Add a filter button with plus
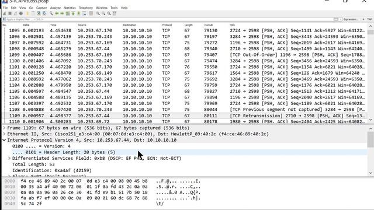The width and height of the screenshot is (374, 210). click(363, 19)
